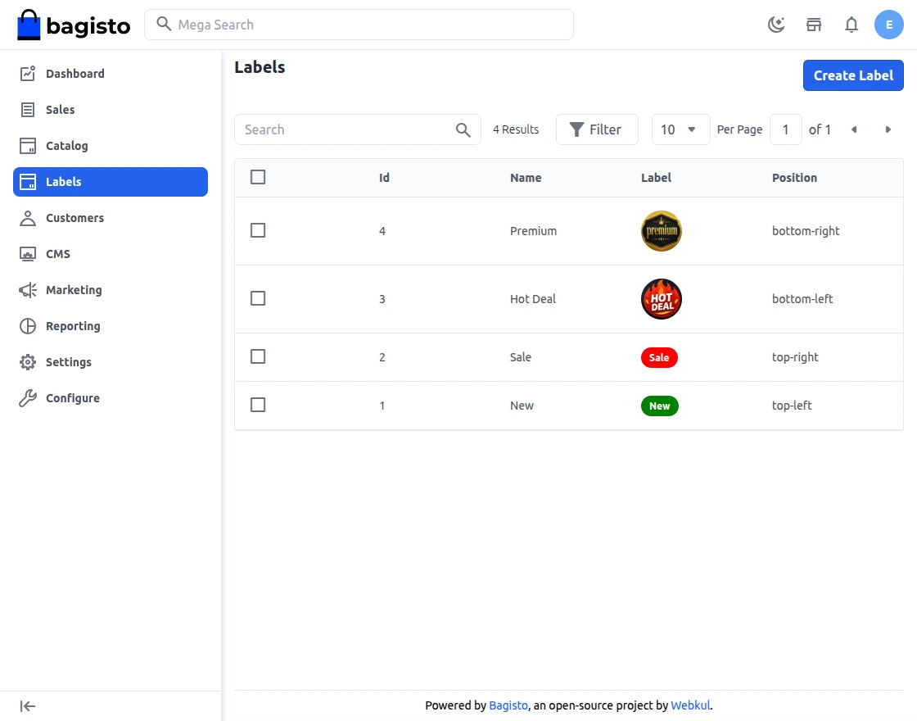Click the green New label badge
The width and height of the screenshot is (917, 721).
coord(660,406)
